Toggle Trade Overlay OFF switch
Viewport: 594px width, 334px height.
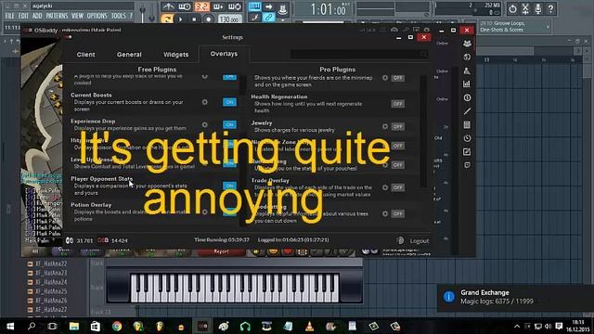397,187
